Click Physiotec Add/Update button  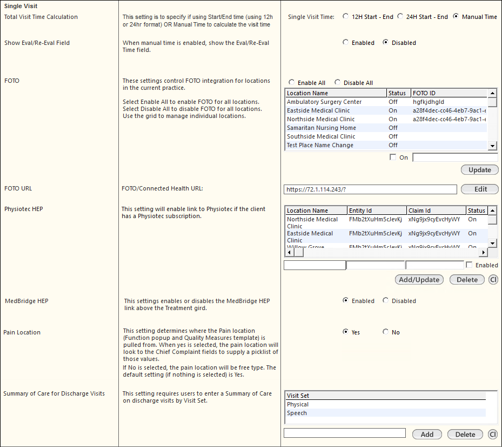coord(419,280)
